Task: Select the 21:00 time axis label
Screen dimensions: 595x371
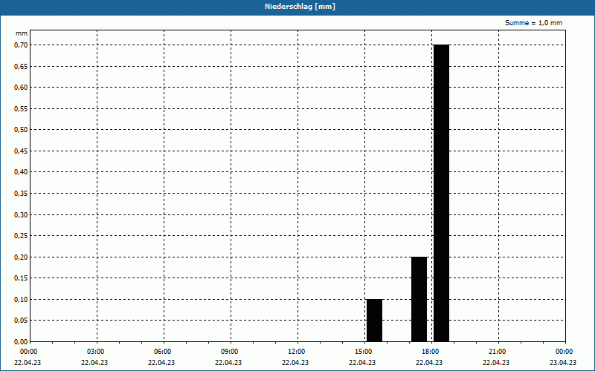Action: [498, 352]
